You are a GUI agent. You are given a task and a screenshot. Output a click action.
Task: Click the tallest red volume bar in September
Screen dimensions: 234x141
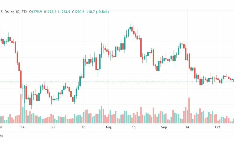click(x=189, y=110)
